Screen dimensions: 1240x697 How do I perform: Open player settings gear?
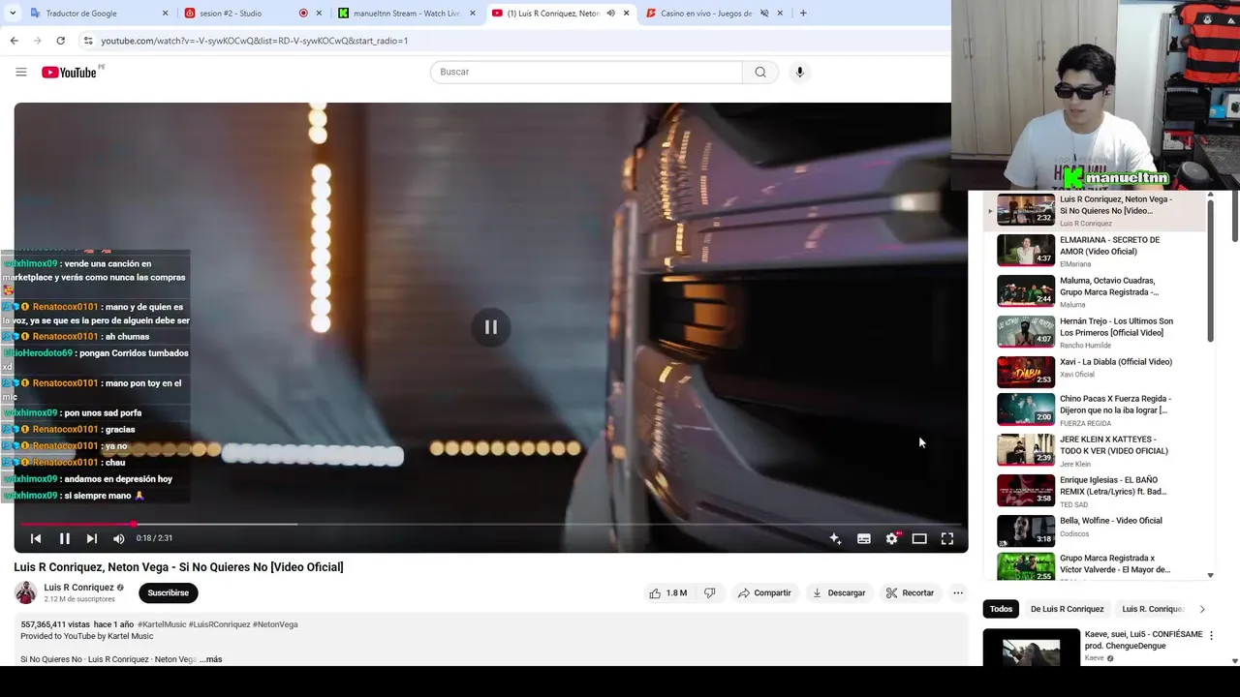pyautogui.click(x=891, y=538)
